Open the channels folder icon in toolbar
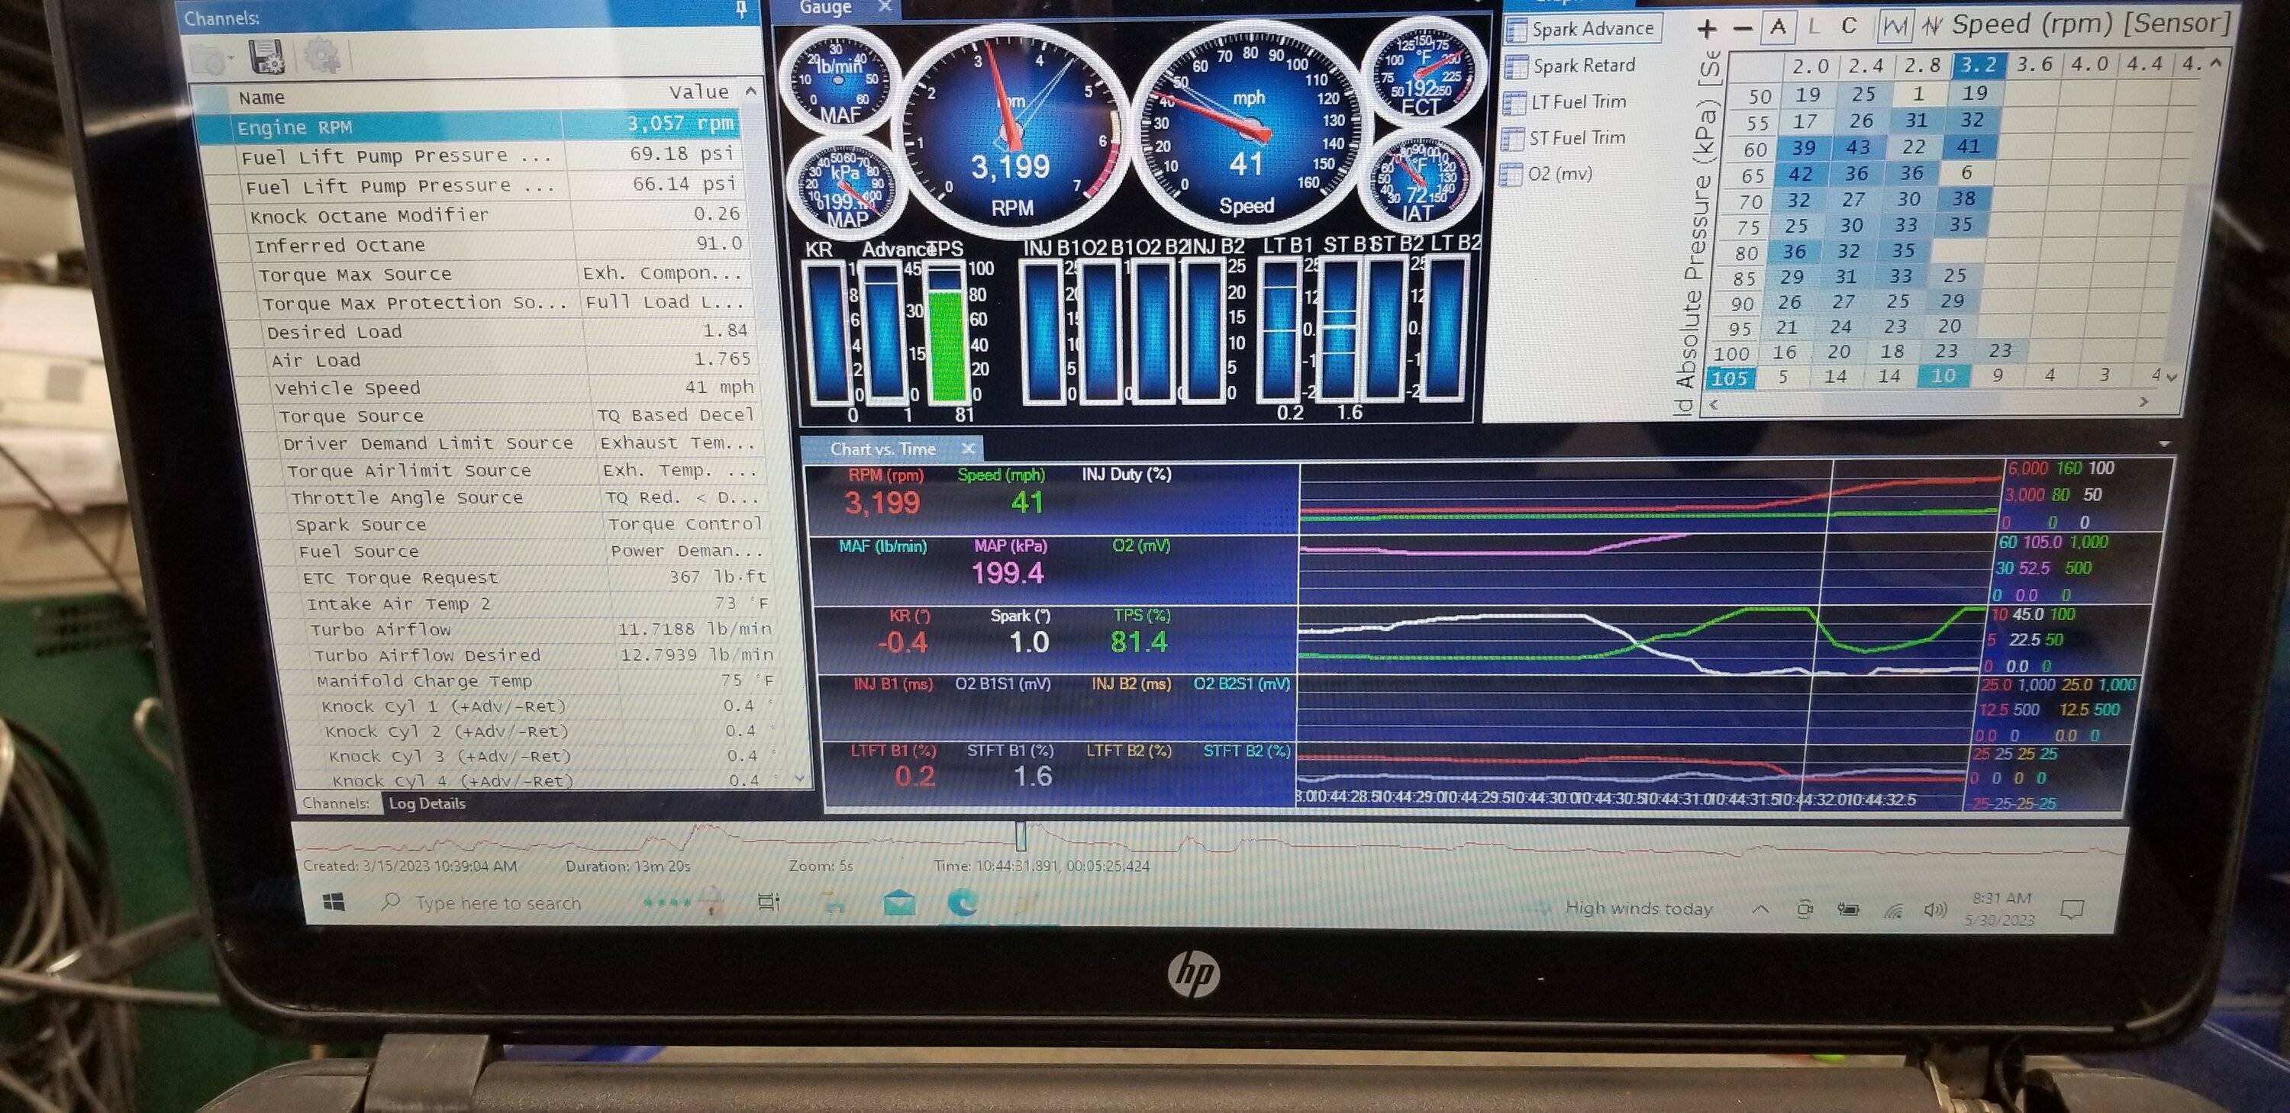The height and width of the screenshot is (1113, 2290). (208, 59)
